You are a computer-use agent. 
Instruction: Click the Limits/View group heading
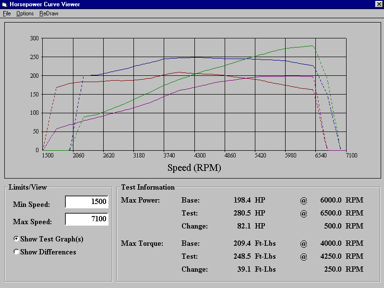(28, 187)
